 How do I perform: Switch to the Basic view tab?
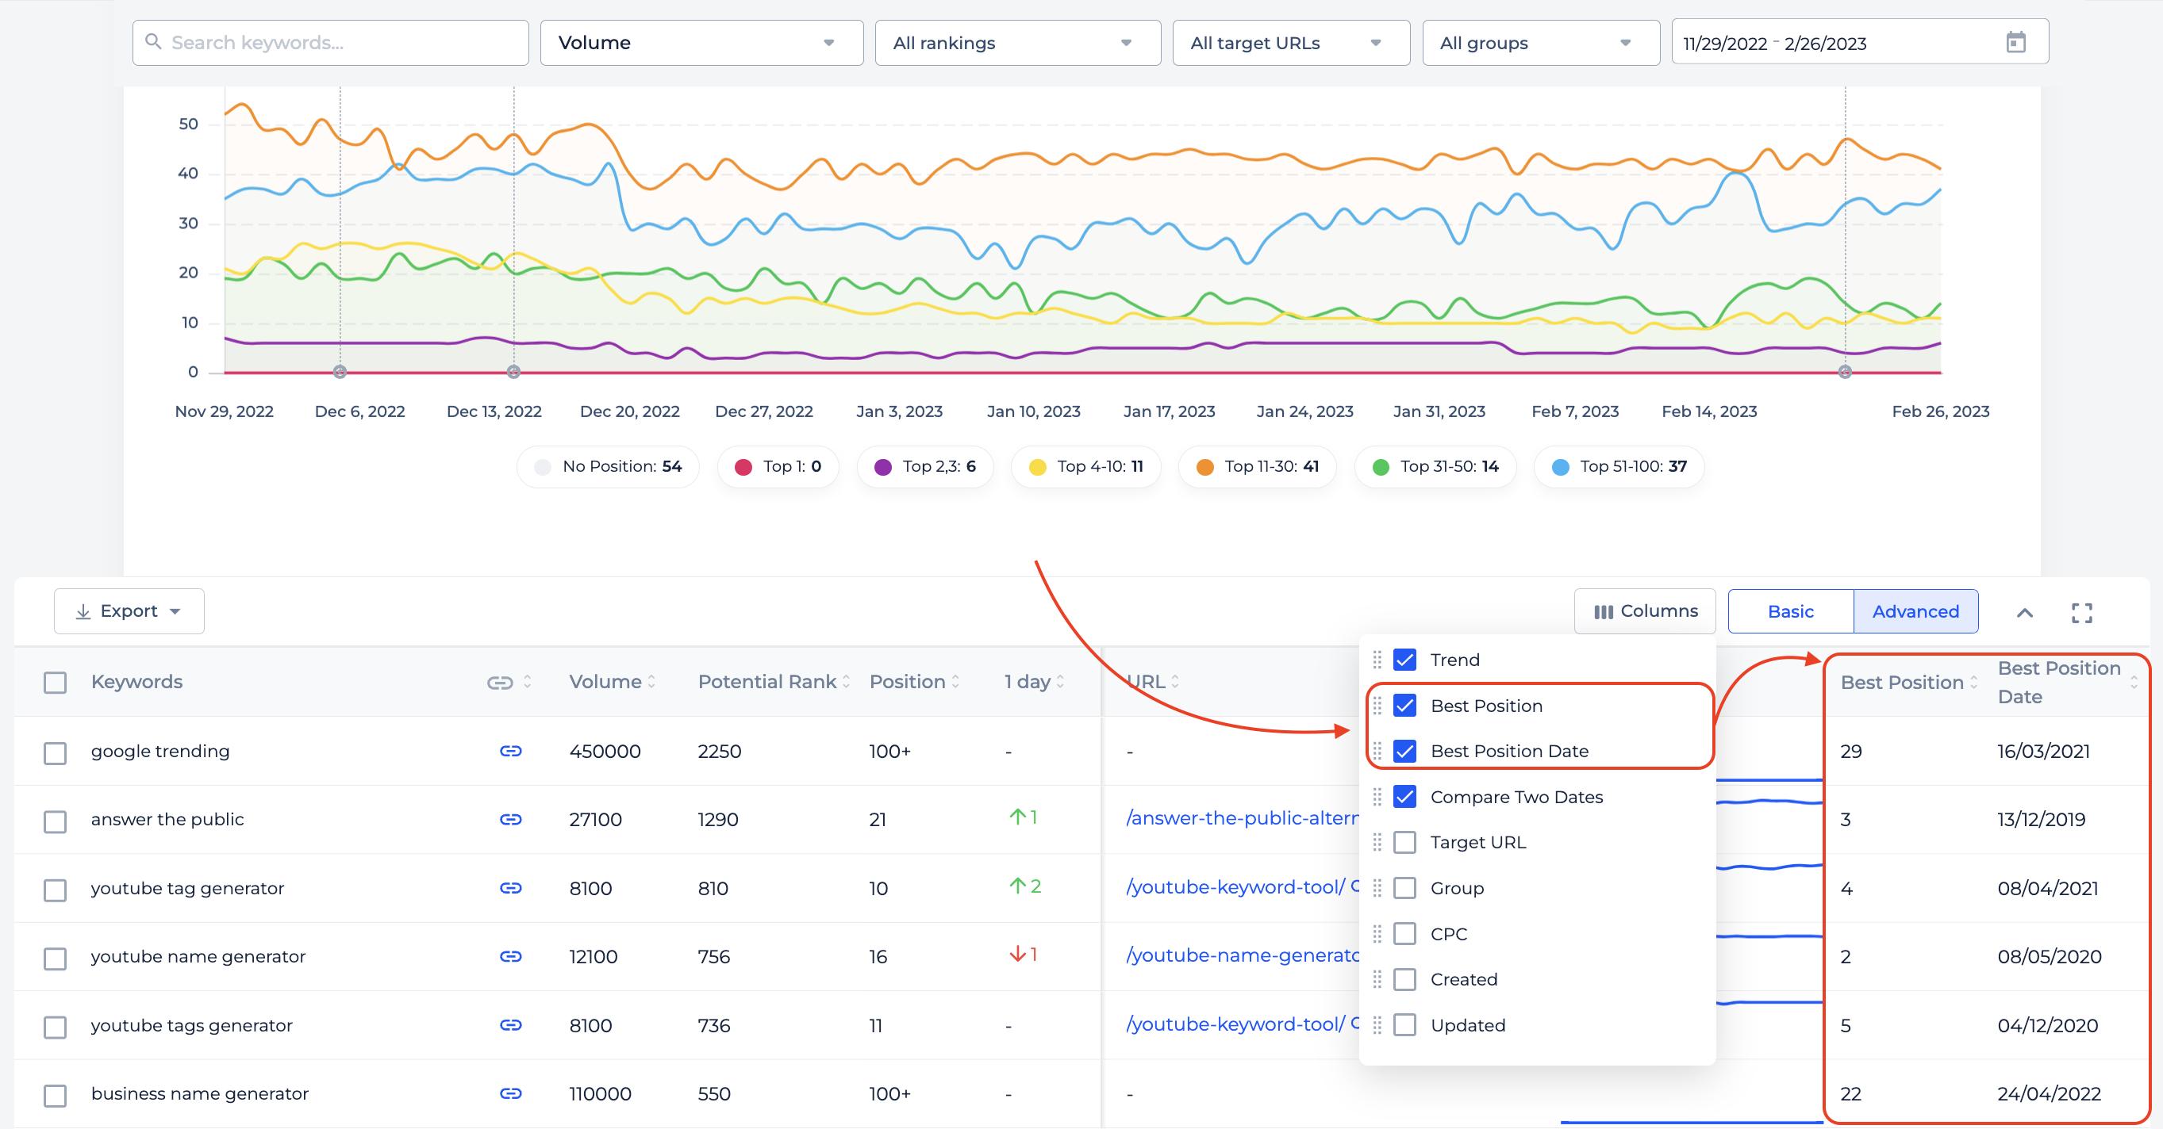(1790, 611)
